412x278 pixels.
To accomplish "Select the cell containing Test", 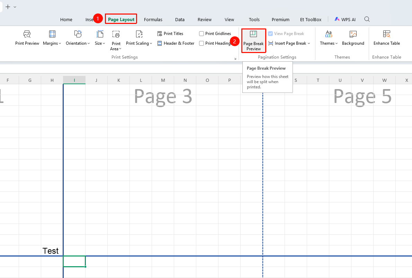I will [x=52, y=251].
